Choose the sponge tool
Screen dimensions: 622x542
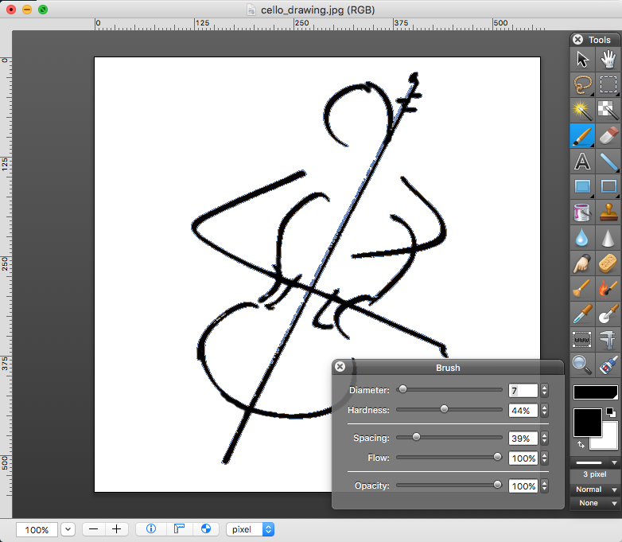coord(608,263)
